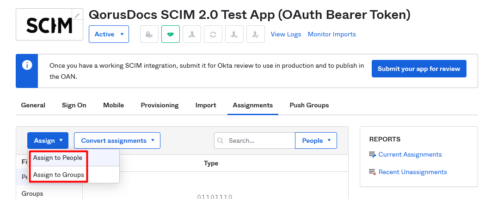
Task: Click the REPORTS heading
Action: coord(385,139)
